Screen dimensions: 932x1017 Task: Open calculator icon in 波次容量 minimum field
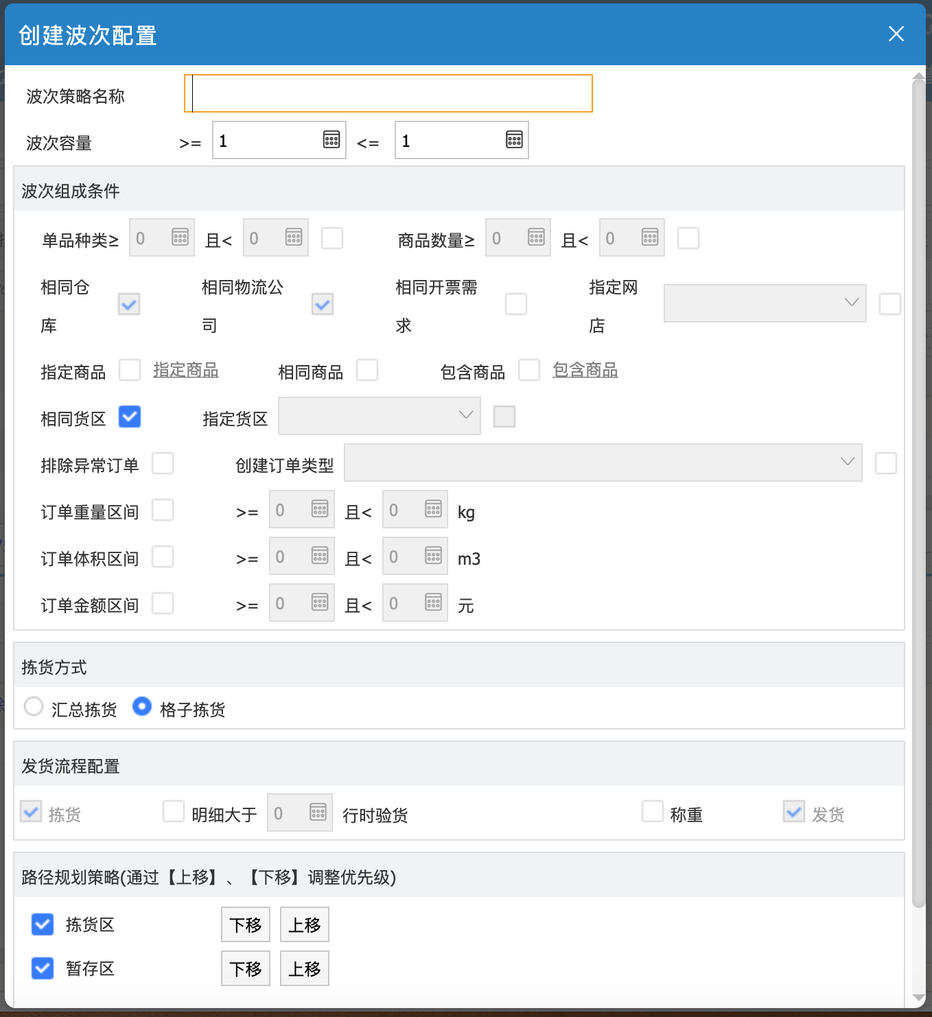(331, 139)
